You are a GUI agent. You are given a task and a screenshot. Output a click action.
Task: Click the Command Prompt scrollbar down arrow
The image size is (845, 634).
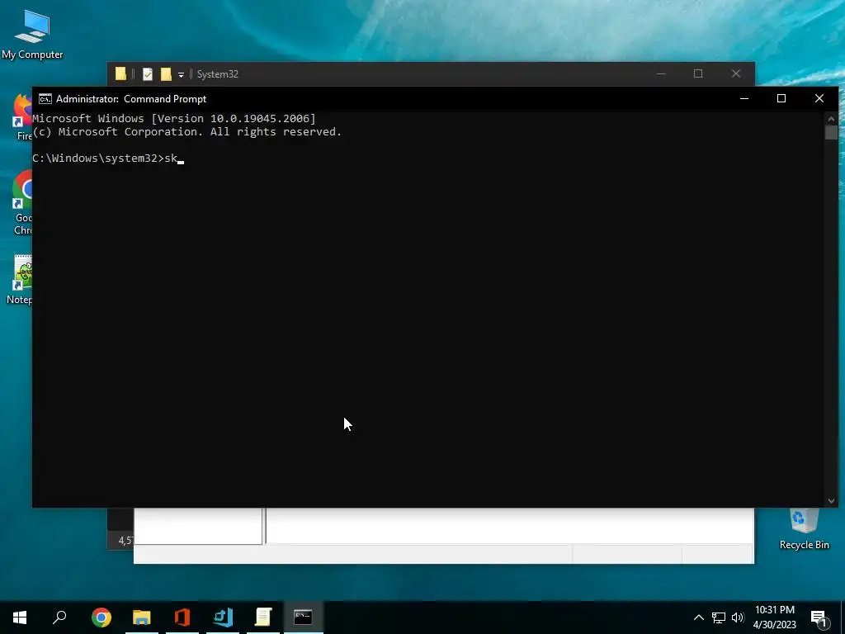[831, 501]
